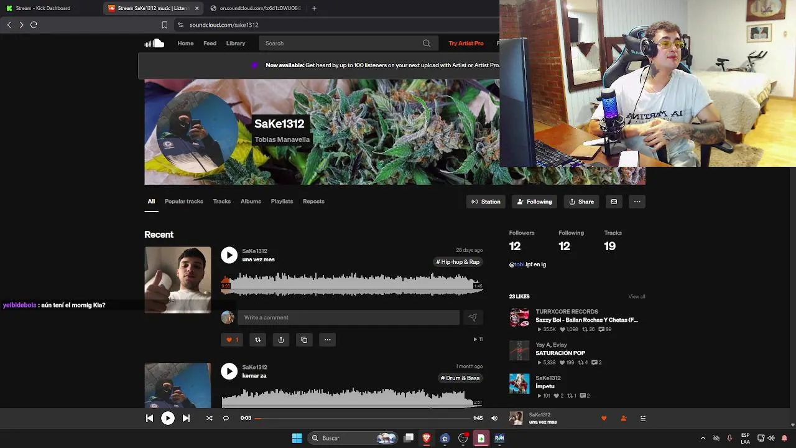Write a comment in the comment field

348,317
